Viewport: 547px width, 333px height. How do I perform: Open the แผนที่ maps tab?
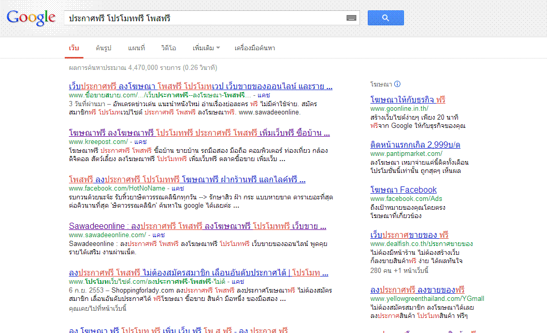pyautogui.click(x=136, y=48)
